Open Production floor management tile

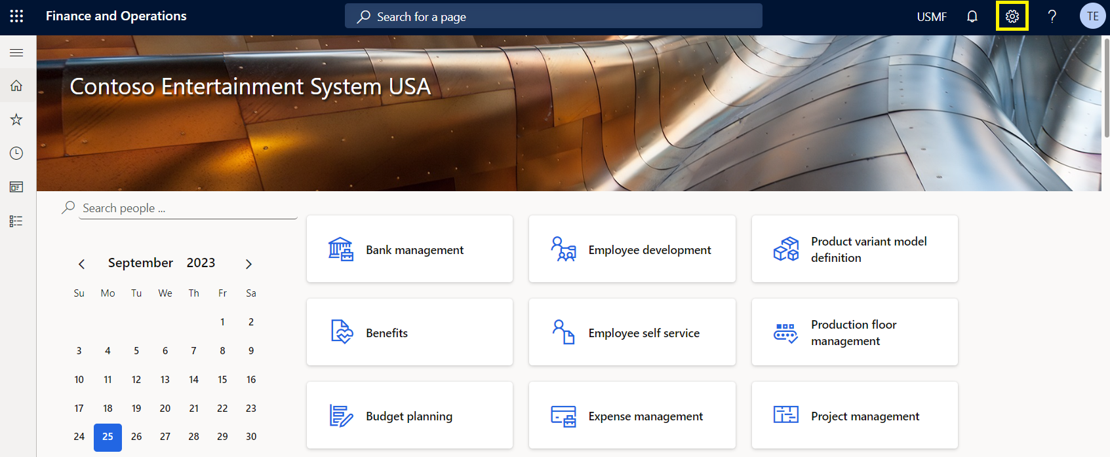pos(855,332)
